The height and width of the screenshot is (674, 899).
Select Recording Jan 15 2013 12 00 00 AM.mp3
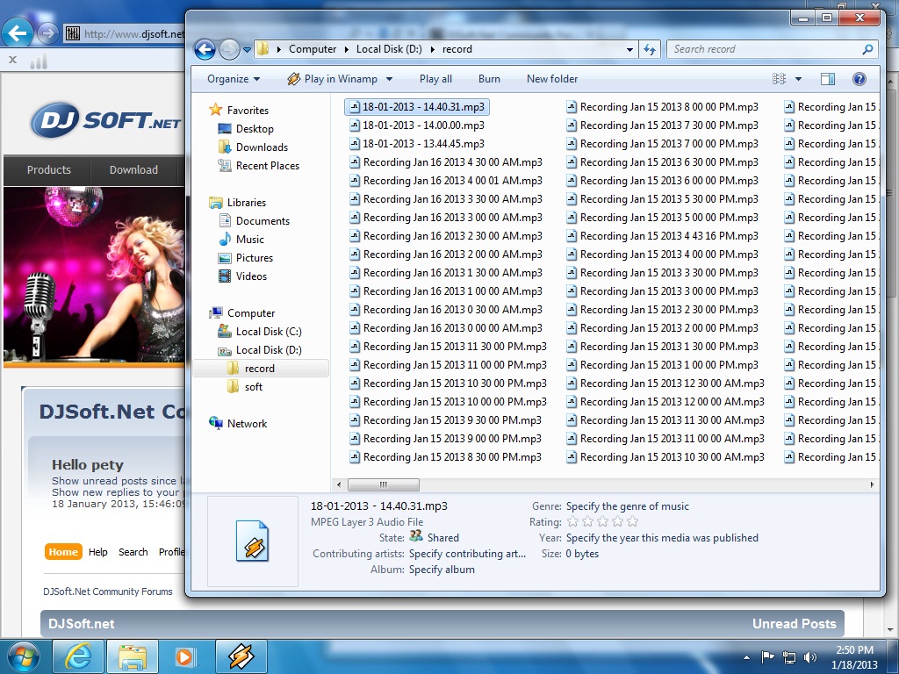[672, 402]
